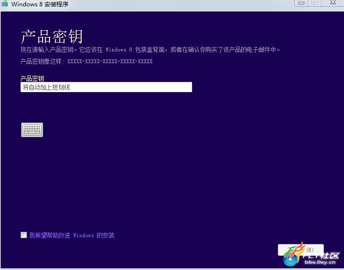Click the sample key text XXXXX-XXXXX-XXXXX-XXXXX-XXXXX
The height and width of the screenshot is (270, 344).
coord(110,61)
